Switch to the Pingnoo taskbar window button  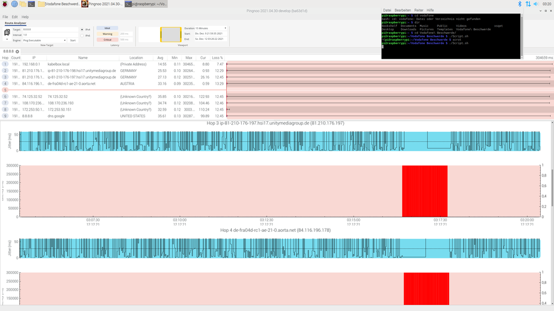pyautogui.click(x=101, y=4)
